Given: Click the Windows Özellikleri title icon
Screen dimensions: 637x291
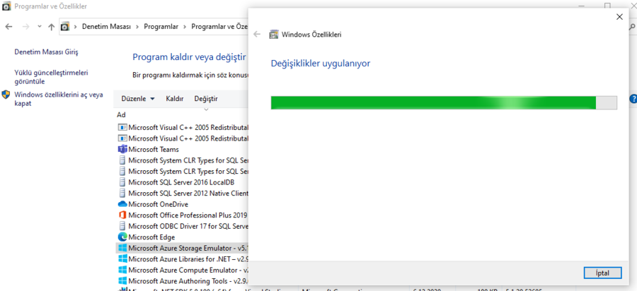Looking at the screenshot, I should click(x=274, y=35).
